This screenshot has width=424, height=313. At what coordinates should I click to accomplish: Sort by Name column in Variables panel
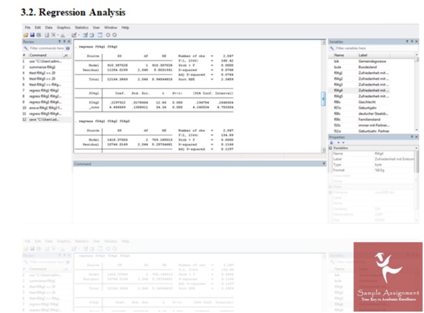coord(339,55)
